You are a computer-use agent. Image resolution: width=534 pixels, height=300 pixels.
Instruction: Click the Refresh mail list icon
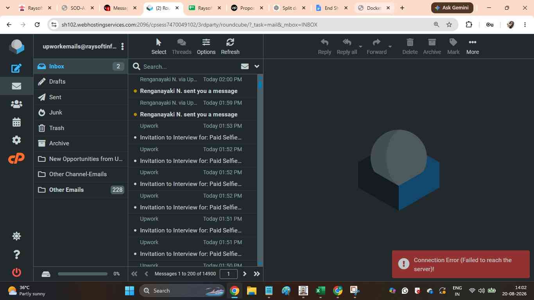coord(230,46)
